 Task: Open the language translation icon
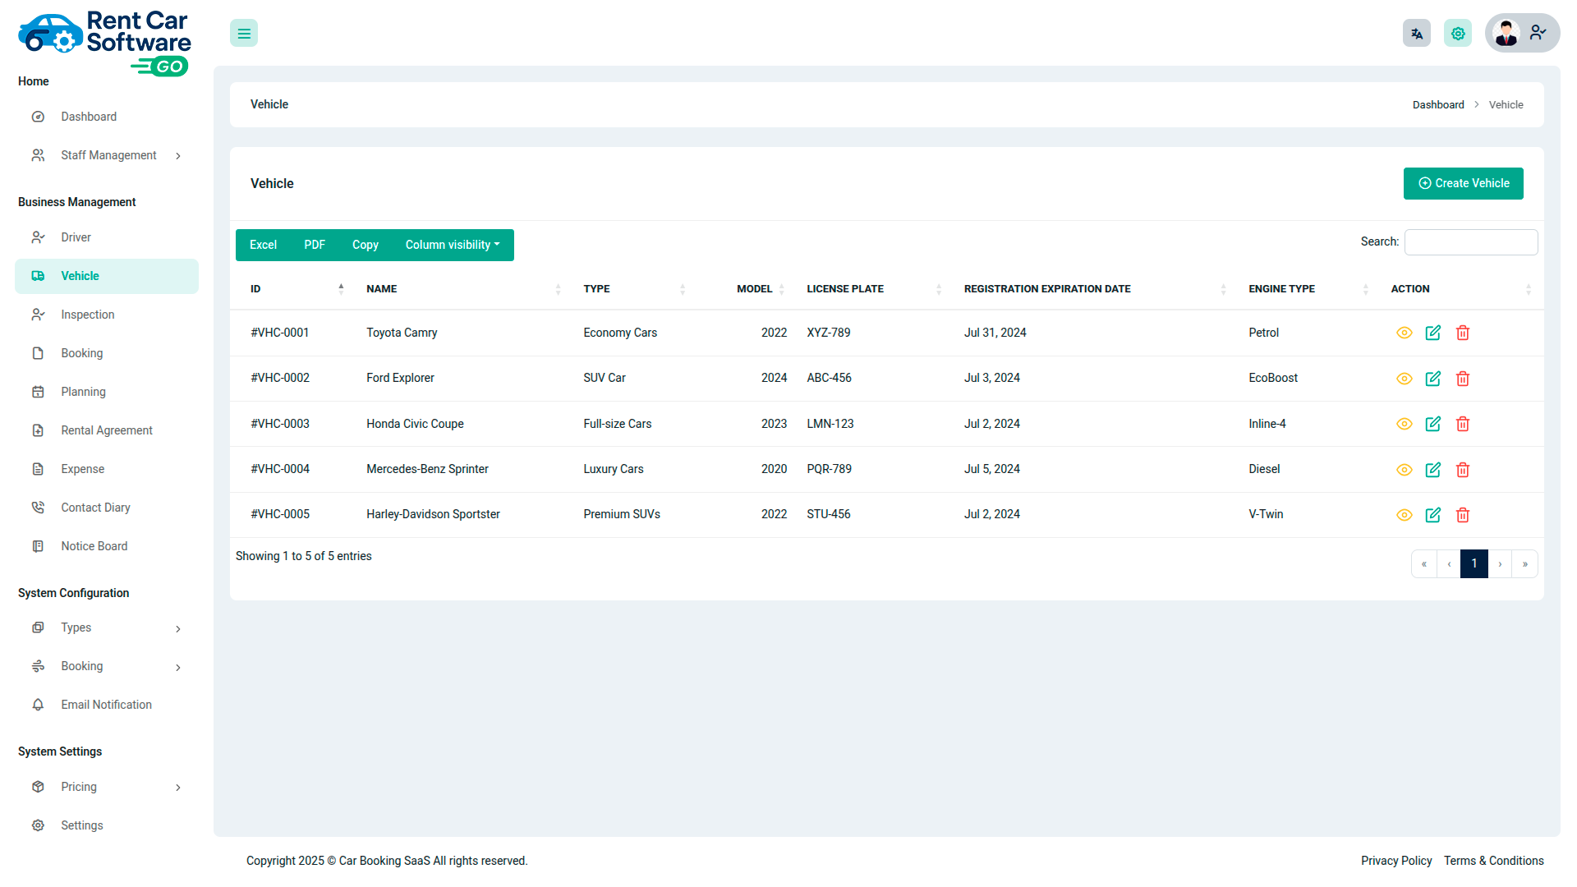pyautogui.click(x=1417, y=34)
